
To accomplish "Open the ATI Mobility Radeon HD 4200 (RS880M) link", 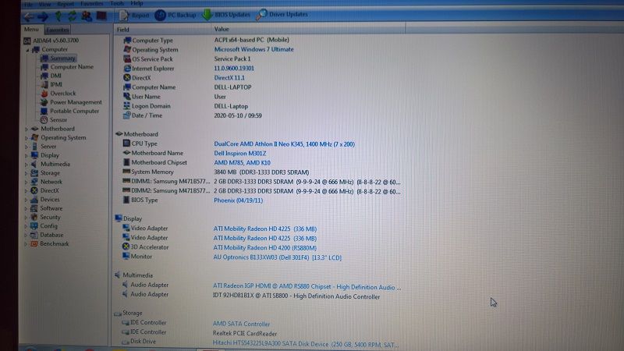I will 265,247.
